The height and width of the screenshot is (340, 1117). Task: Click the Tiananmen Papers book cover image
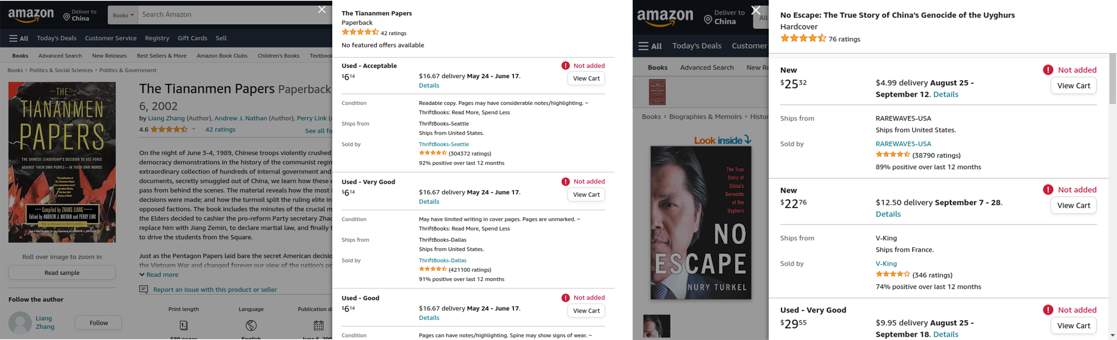62,162
